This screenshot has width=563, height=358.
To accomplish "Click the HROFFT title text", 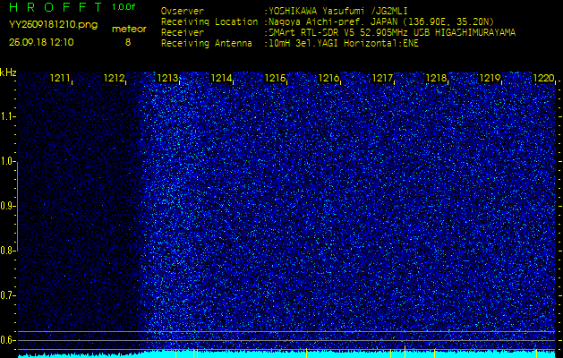I will click(55, 7).
